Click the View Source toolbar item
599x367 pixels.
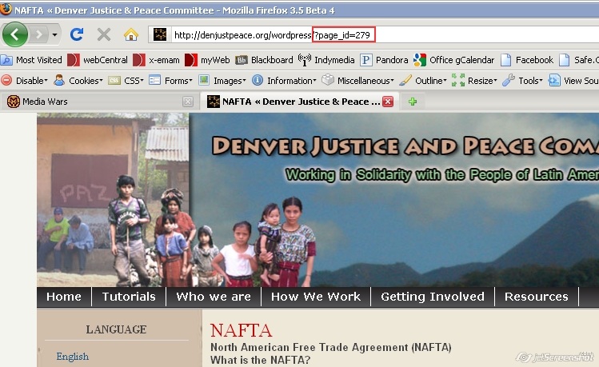[x=573, y=81]
